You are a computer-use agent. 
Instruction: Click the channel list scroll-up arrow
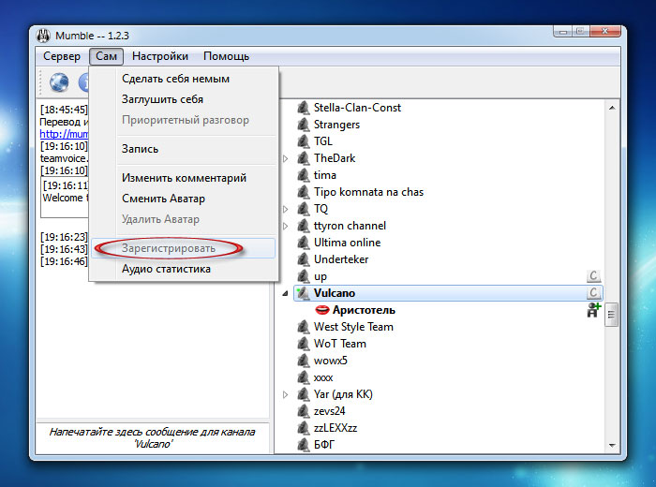[612, 108]
